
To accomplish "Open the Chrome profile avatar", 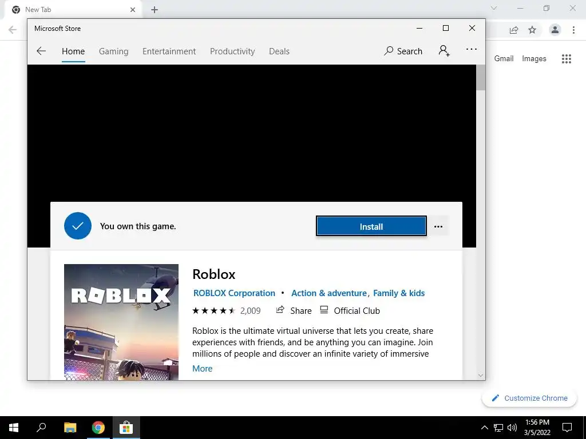I will pyautogui.click(x=555, y=30).
